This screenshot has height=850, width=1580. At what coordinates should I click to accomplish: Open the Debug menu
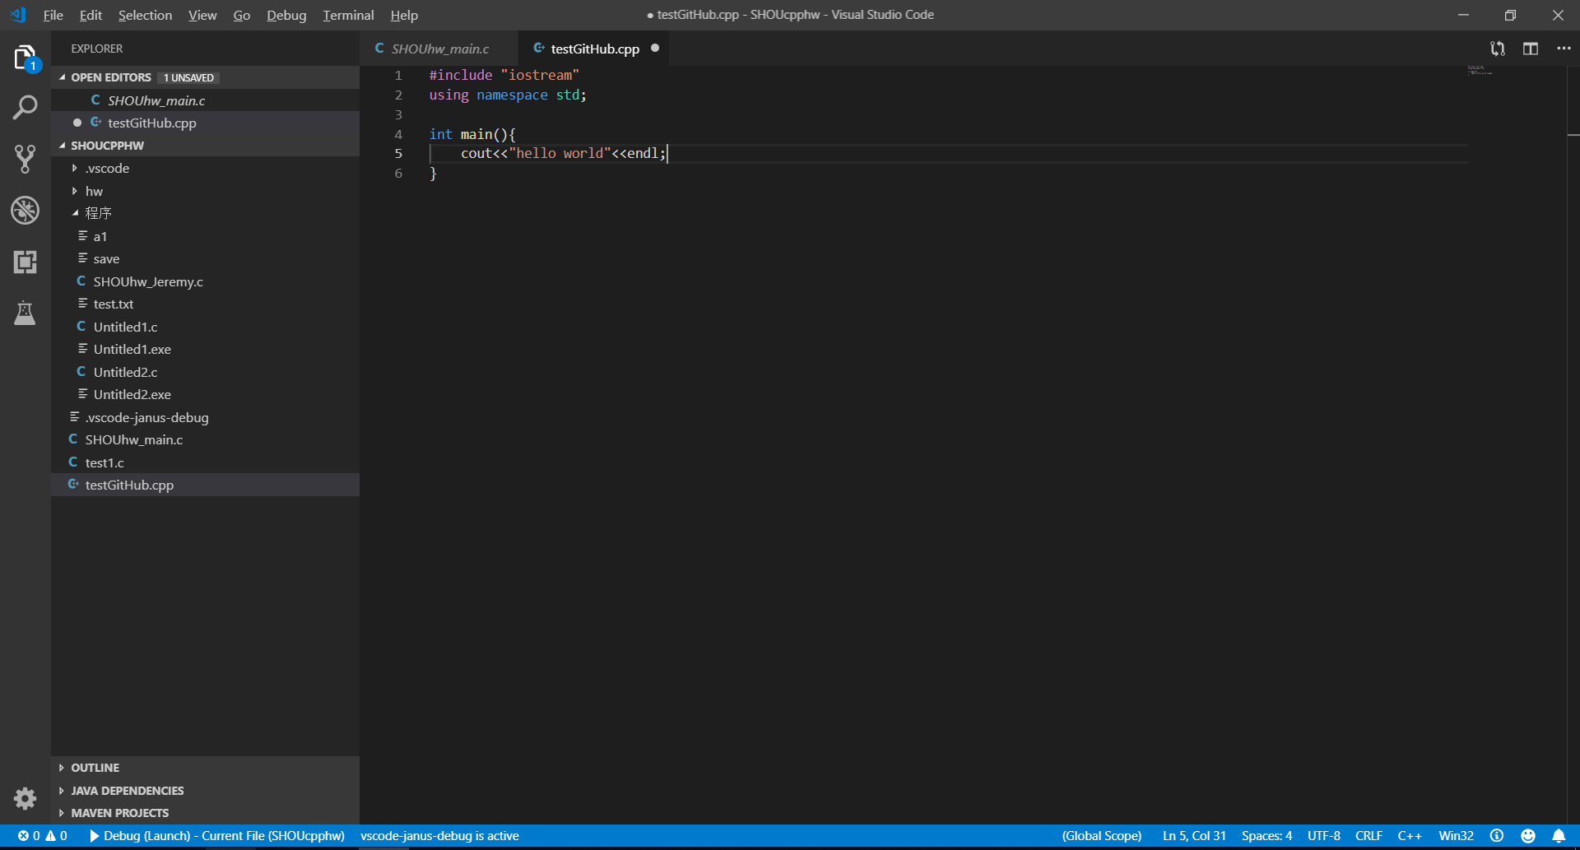coord(286,15)
